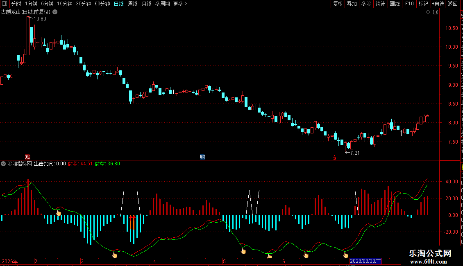Click the hand signal icon in mid-June
463x266 pixels.
click(306, 255)
